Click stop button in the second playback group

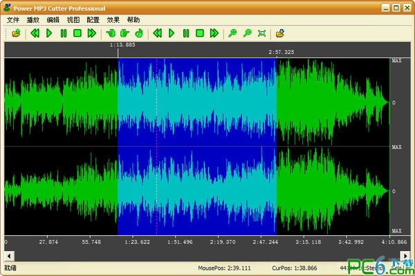pyautogui.click(x=200, y=33)
